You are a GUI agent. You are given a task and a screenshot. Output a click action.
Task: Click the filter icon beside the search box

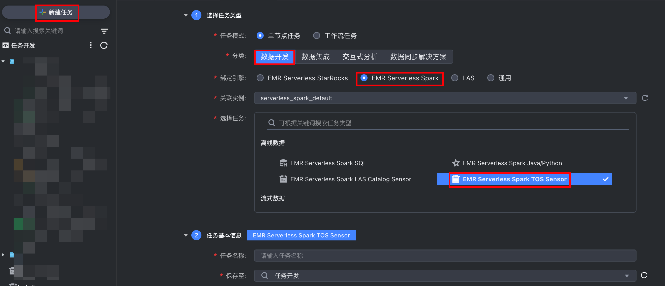click(x=104, y=31)
